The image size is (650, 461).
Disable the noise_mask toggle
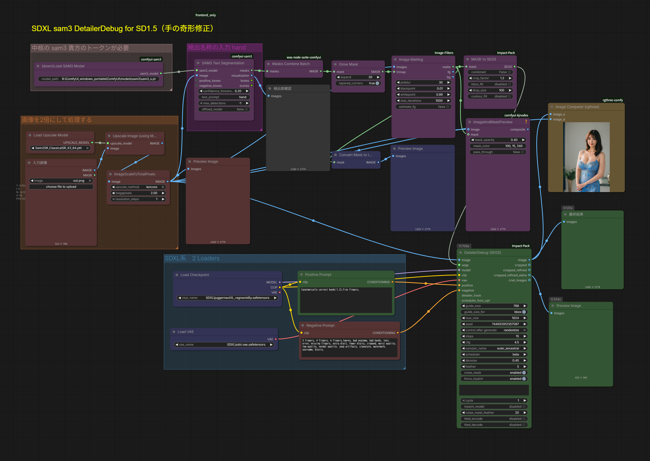(524, 373)
